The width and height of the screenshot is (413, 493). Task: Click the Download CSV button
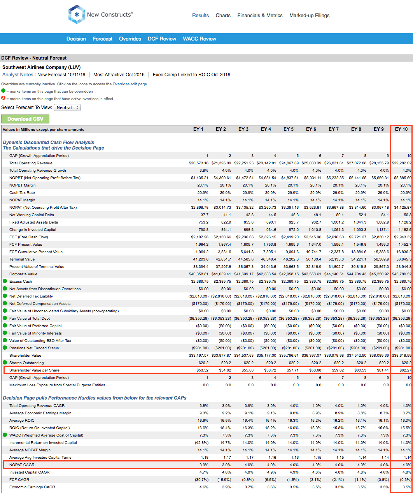(x=25, y=119)
